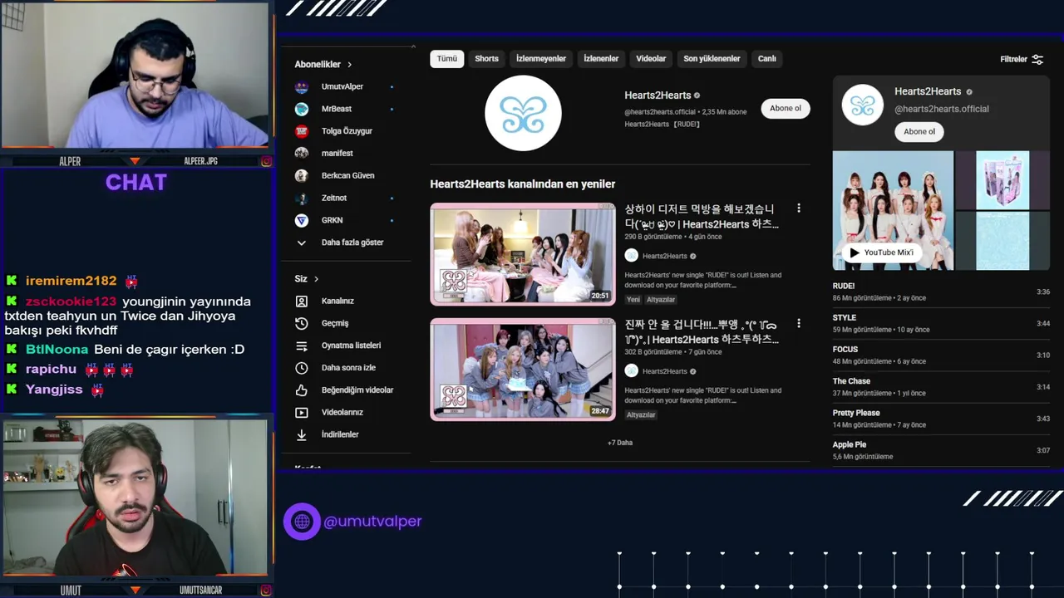Play The Chase track in list
This screenshot has width=1064, height=598.
click(941, 387)
